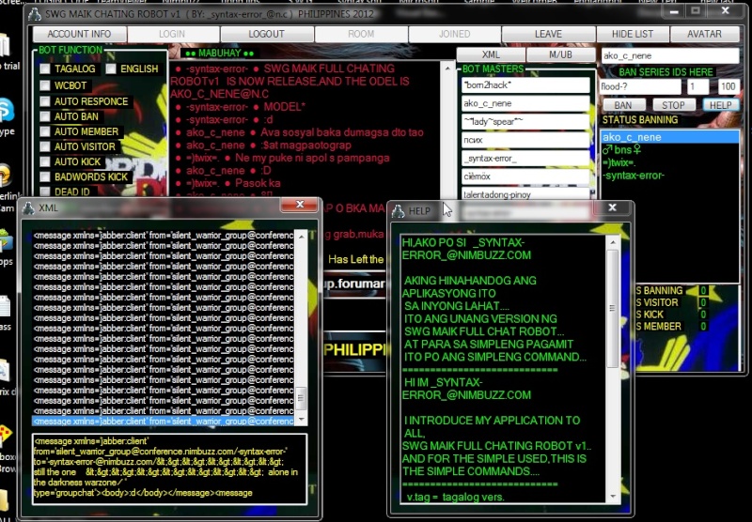Toggle AUTO VISITOR checkbox
The image size is (752, 522).
45,146
